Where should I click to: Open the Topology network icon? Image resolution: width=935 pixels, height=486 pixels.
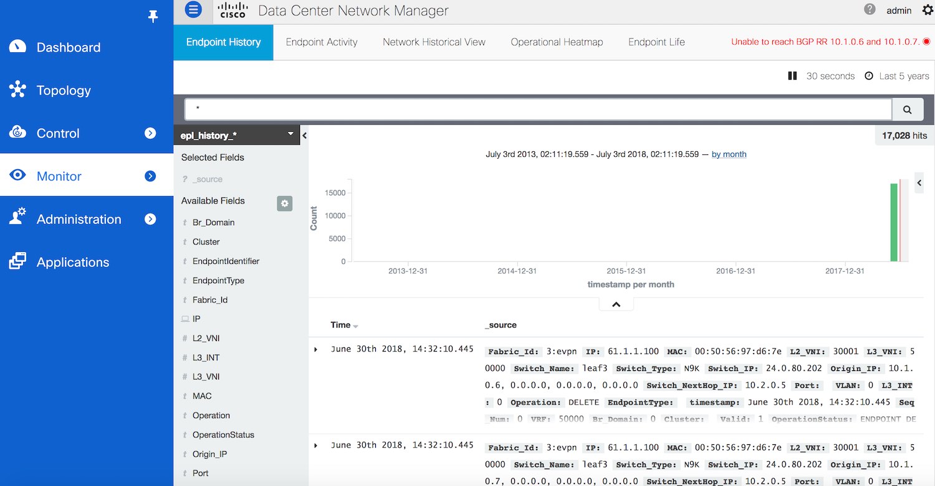(17, 90)
